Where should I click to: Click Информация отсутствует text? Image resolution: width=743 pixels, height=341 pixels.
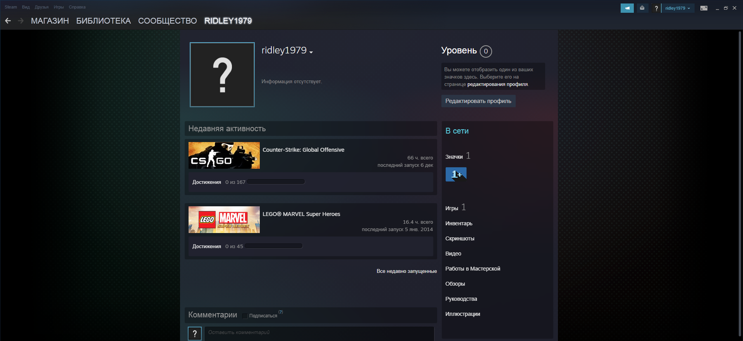tap(292, 81)
